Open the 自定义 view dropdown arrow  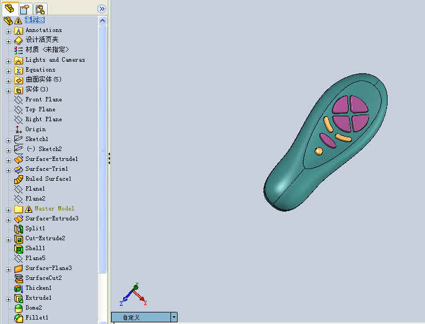tap(174, 317)
